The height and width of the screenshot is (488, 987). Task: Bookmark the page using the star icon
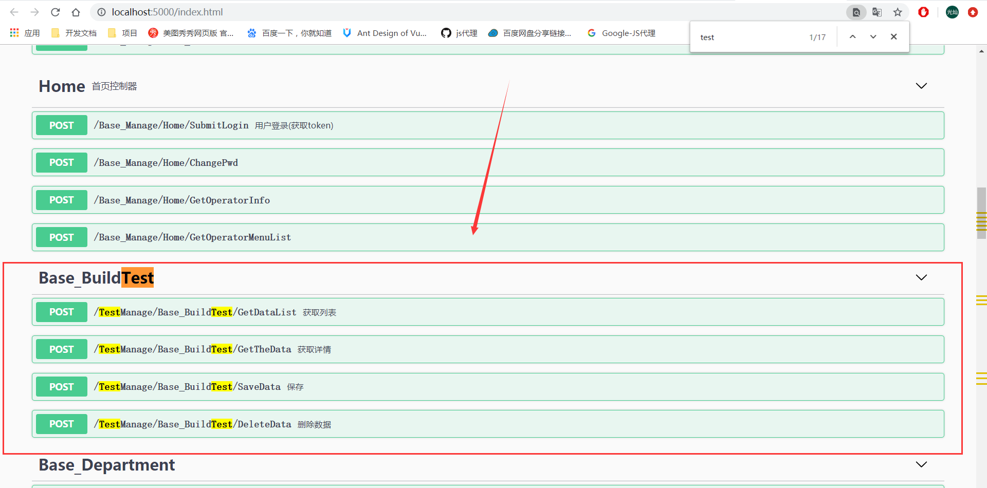[x=898, y=12]
